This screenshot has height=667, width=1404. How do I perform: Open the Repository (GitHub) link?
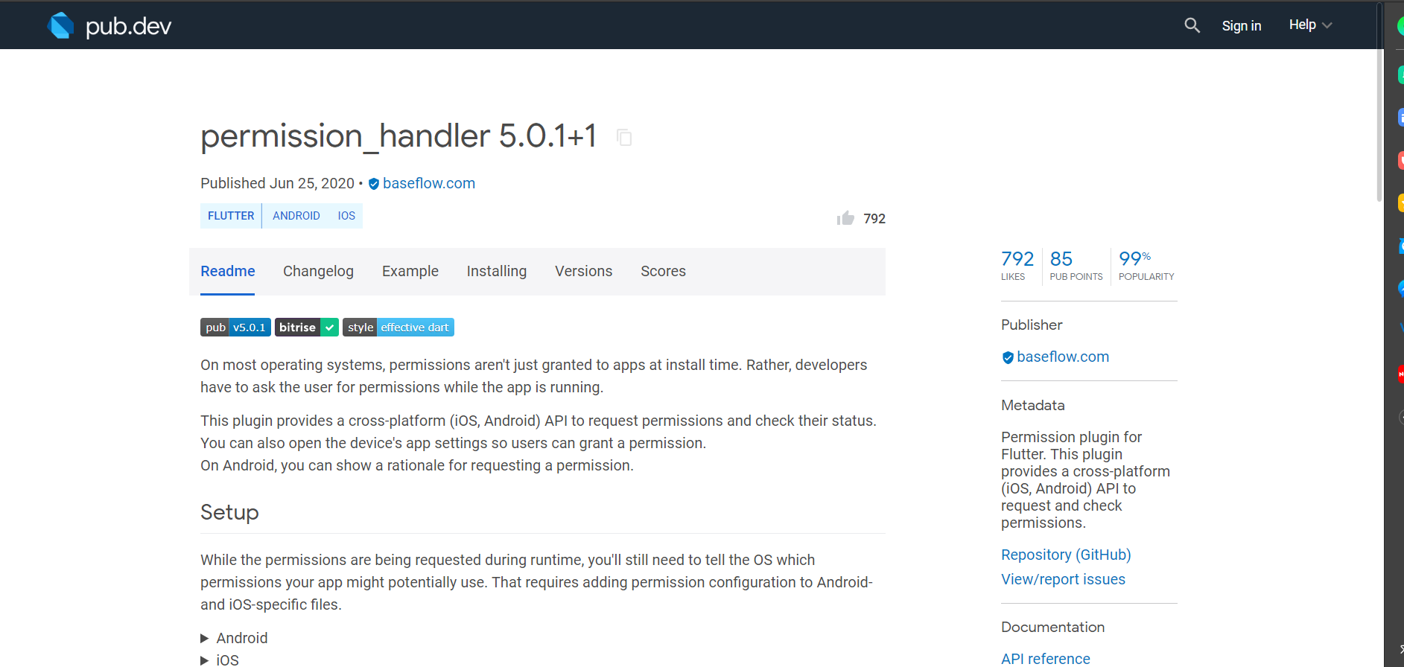pyautogui.click(x=1066, y=555)
